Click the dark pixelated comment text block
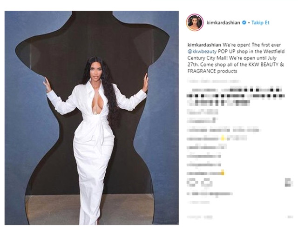This screenshot has height=230, width=298. coord(236,96)
